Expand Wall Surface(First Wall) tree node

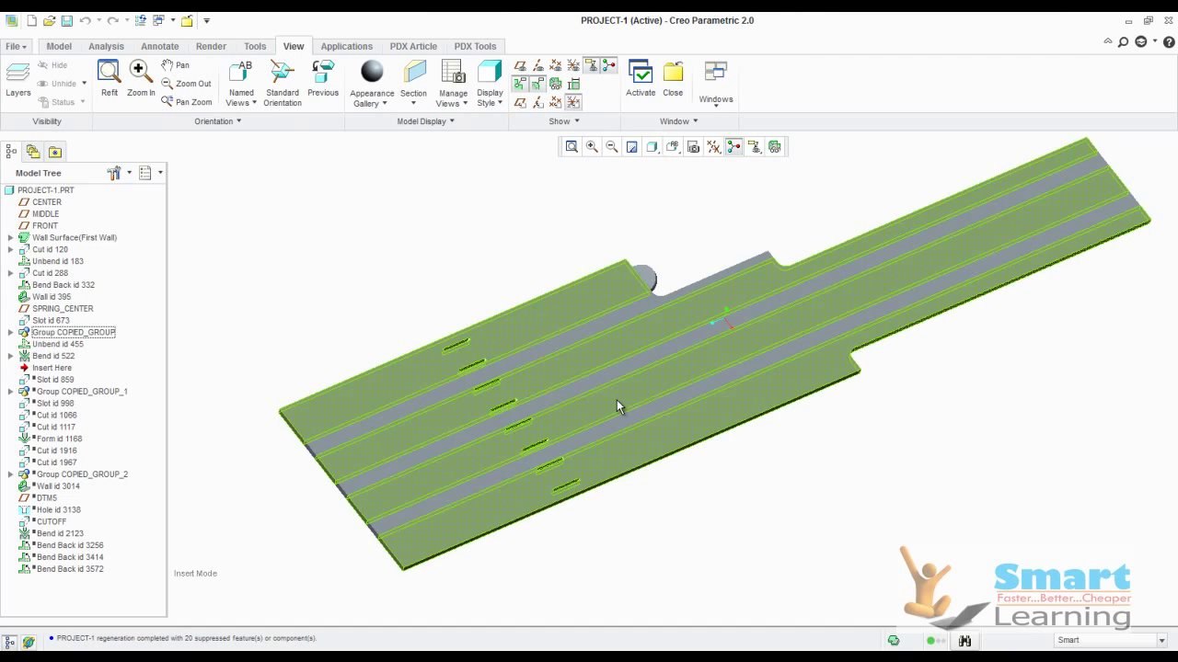point(10,238)
